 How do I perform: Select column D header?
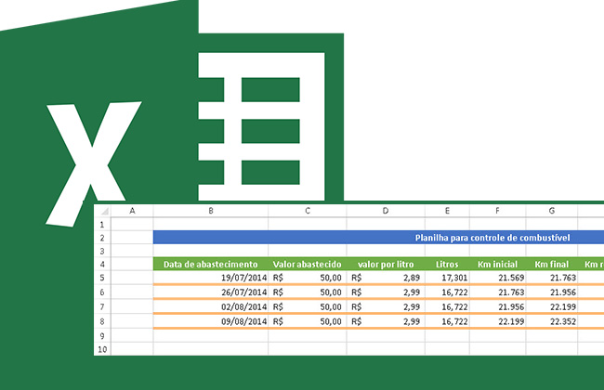point(386,211)
